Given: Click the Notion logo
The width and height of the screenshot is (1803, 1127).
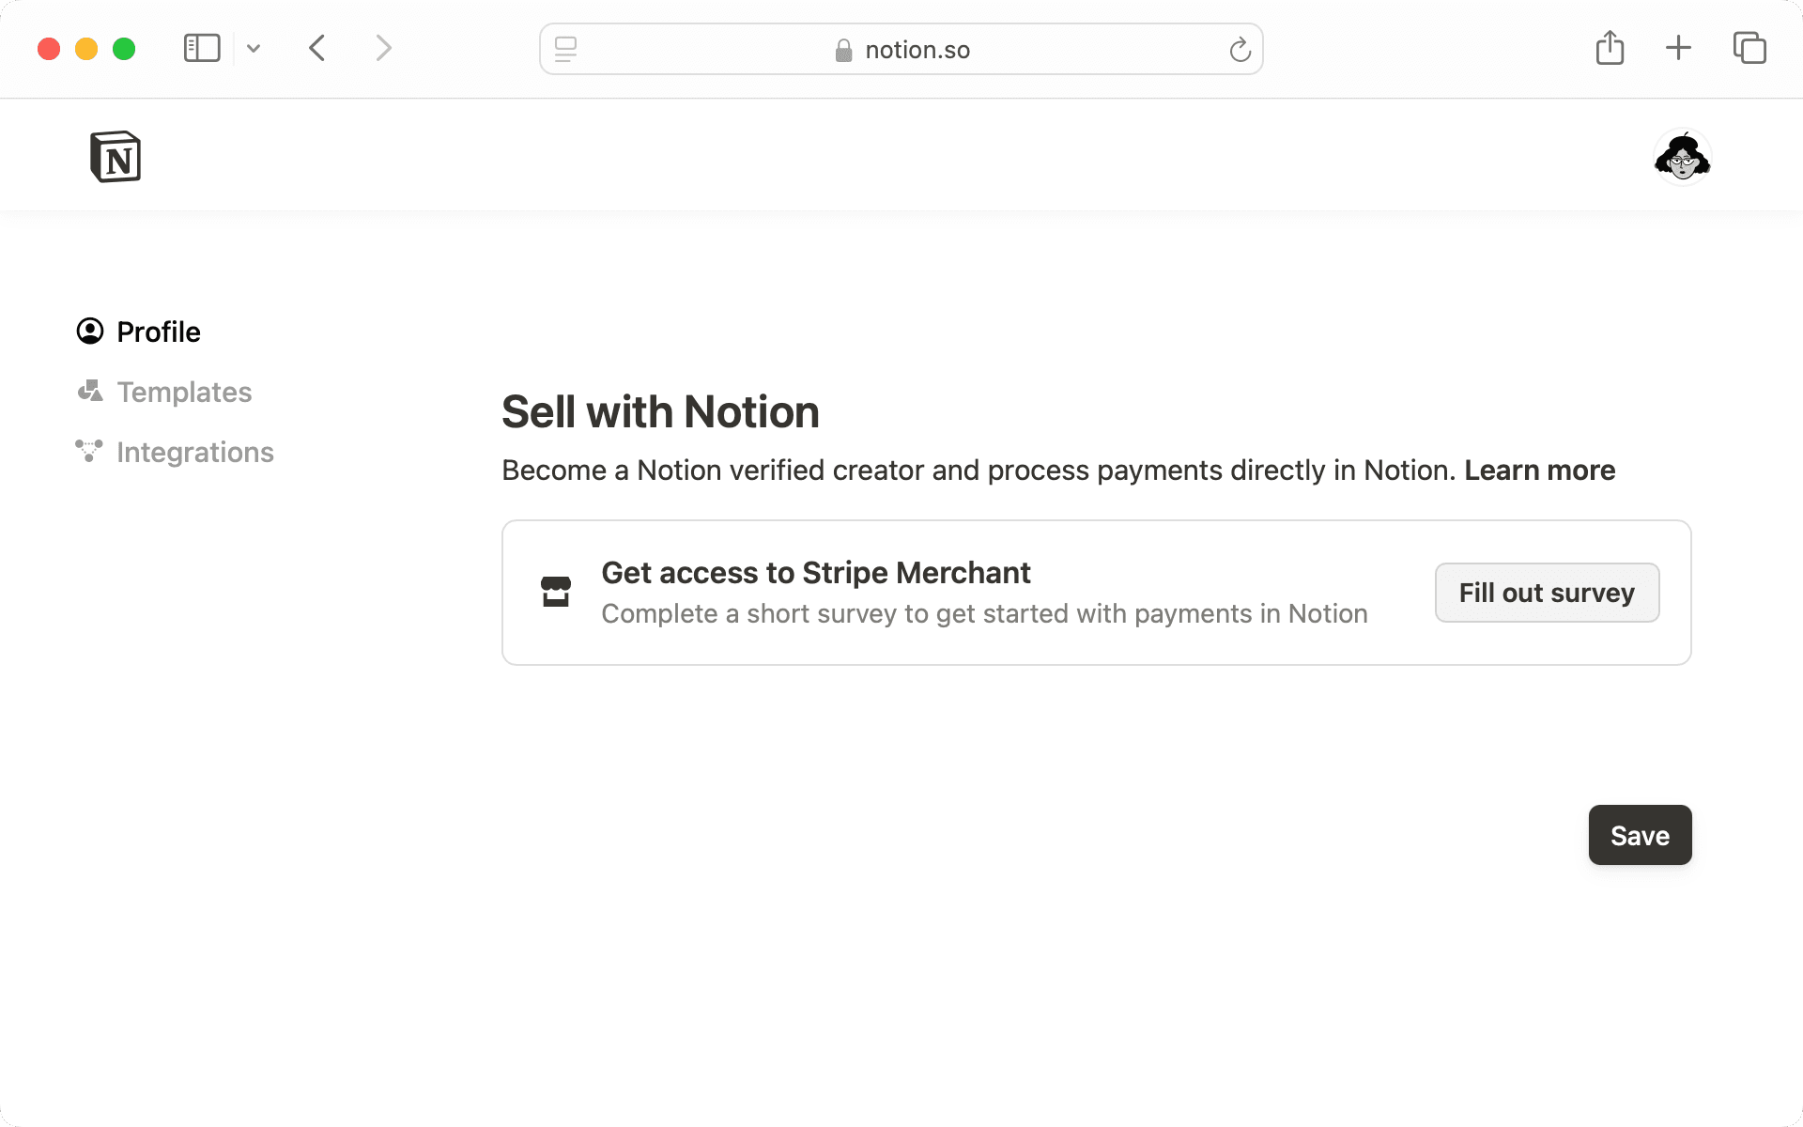Looking at the screenshot, I should tap(116, 156).
